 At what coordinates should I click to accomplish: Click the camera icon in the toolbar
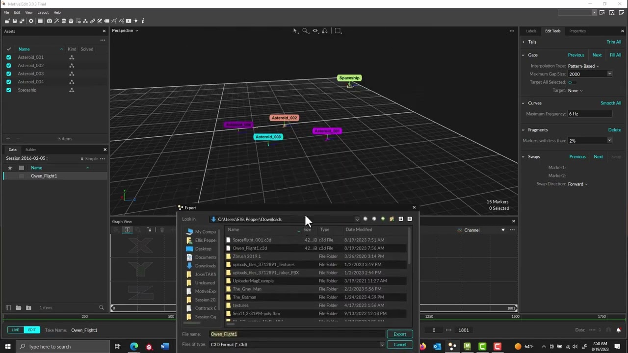point(49,21)
